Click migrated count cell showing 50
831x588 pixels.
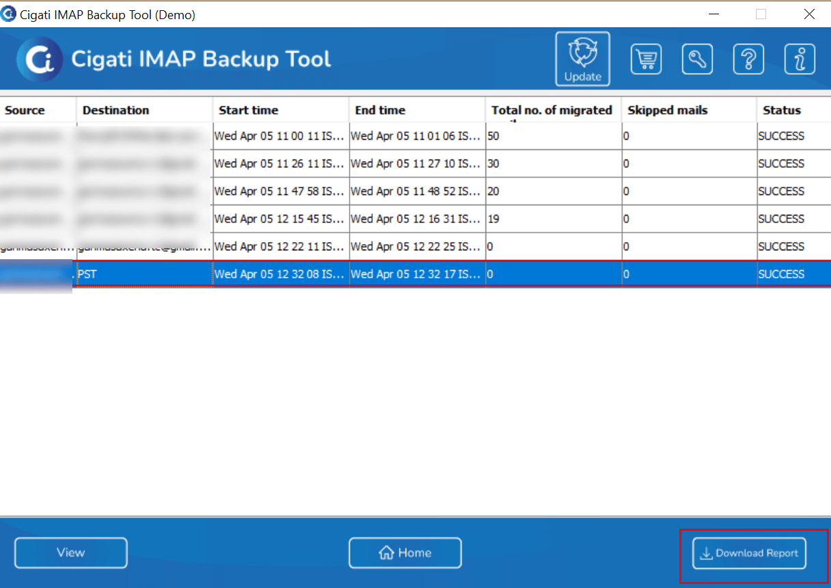pos(554,136)
